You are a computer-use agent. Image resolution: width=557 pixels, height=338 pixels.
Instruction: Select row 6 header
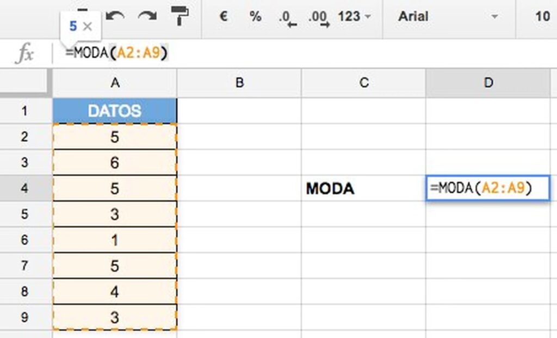tap(24, 240)
